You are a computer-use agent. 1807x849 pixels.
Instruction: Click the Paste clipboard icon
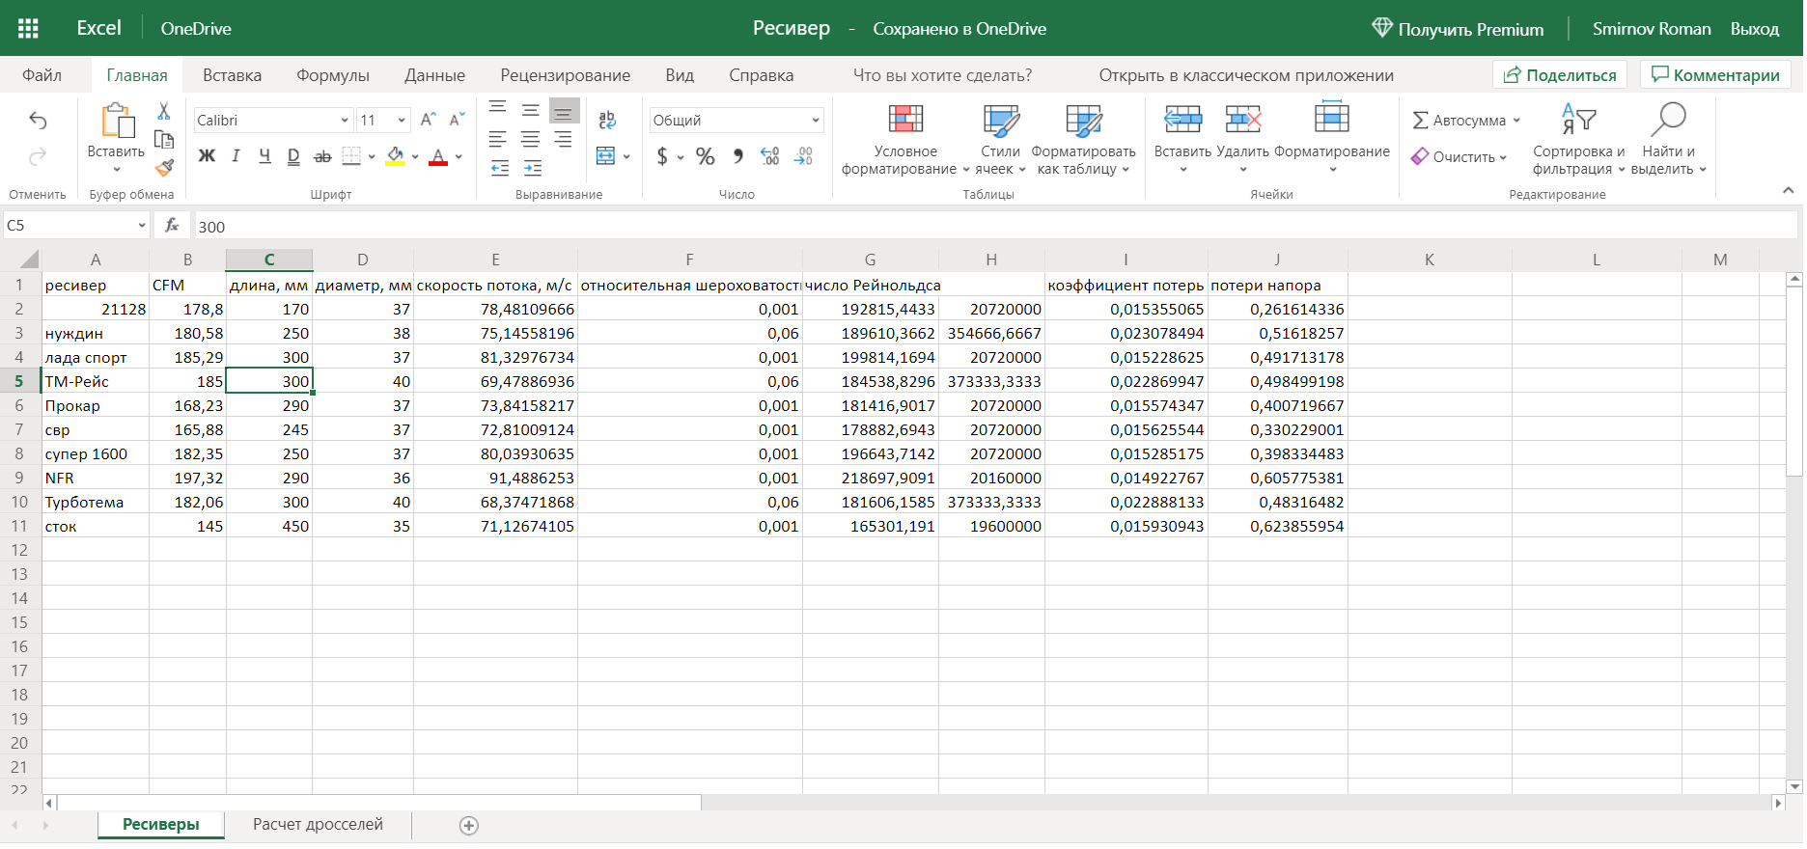[x=117, y=122]
